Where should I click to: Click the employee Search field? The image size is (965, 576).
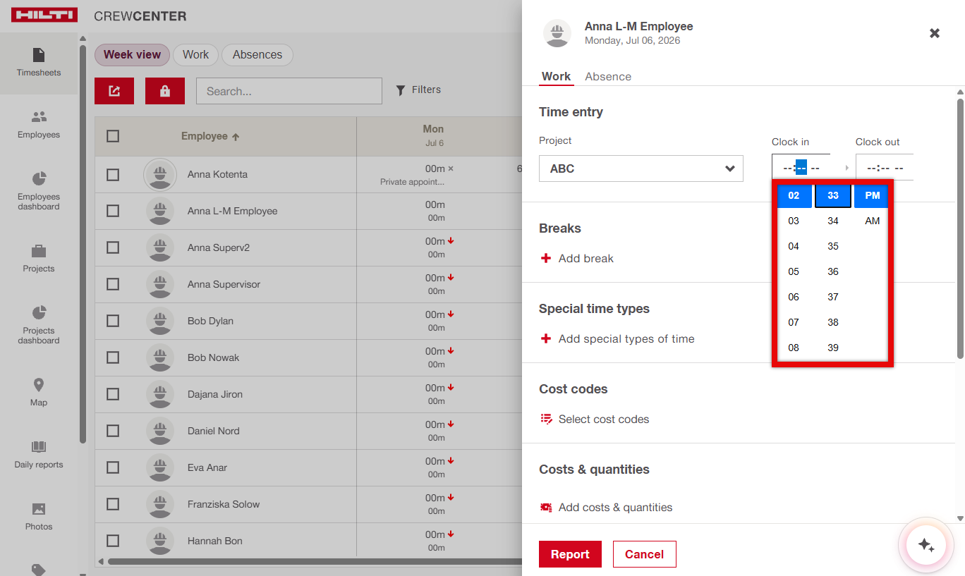[289, 91]
